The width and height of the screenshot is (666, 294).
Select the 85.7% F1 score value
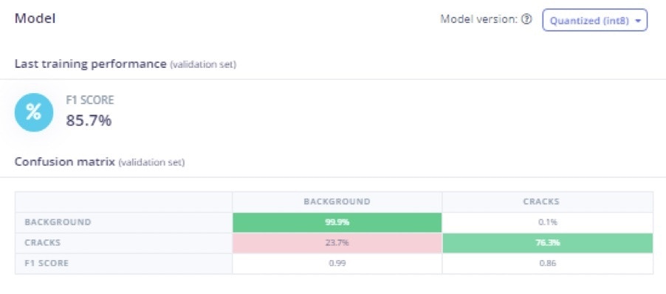[89, 120]
